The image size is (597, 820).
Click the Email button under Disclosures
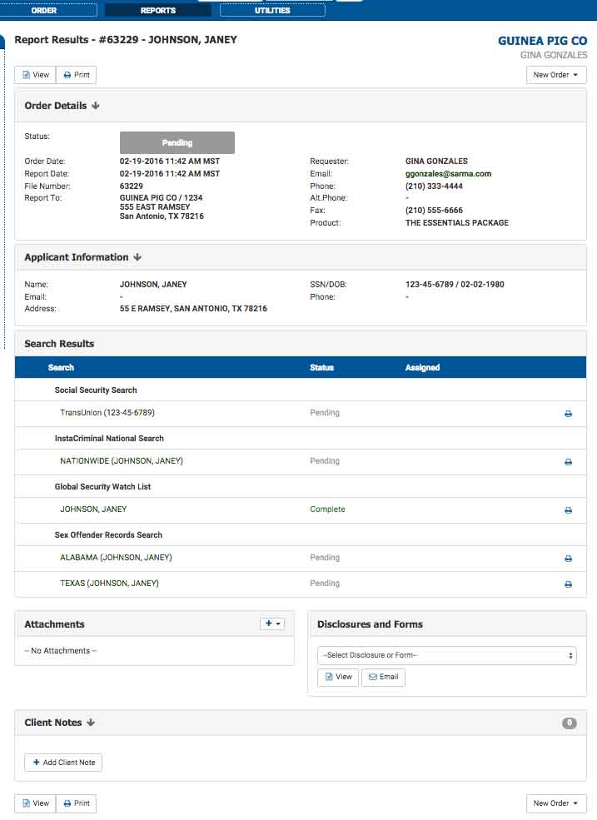(x=383, y=677)
